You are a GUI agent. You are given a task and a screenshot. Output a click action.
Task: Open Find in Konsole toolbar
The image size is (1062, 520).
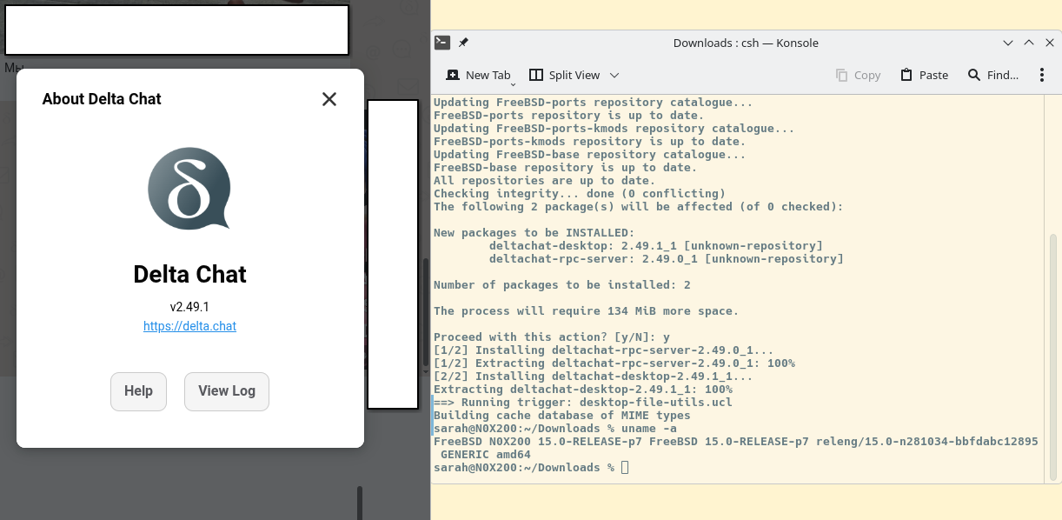pyautogui.click(x=993, y=76)
